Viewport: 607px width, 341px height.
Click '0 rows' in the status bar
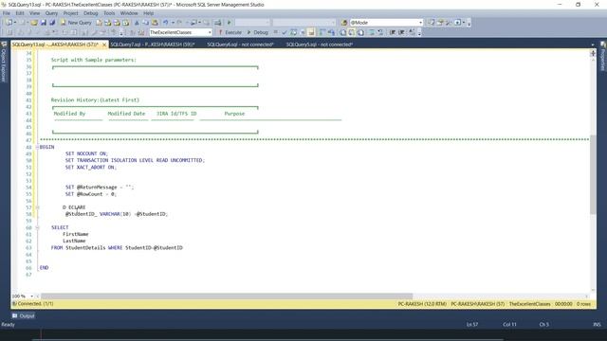click(x=583, y=304)
